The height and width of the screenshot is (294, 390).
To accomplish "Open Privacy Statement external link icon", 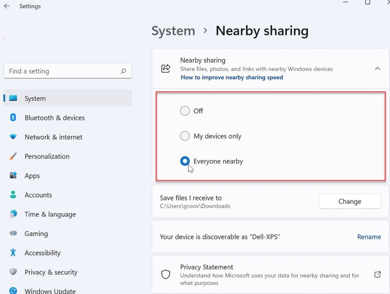I will (x=377, y=275).
